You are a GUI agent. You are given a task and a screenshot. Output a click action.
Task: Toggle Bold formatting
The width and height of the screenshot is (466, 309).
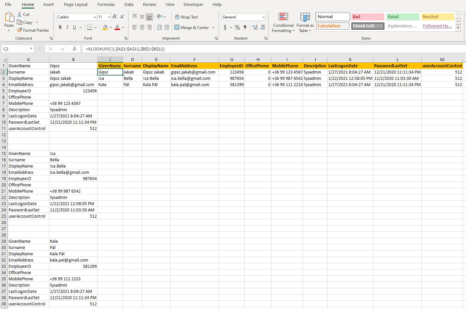pyautogui.click(x=60, y=27)
